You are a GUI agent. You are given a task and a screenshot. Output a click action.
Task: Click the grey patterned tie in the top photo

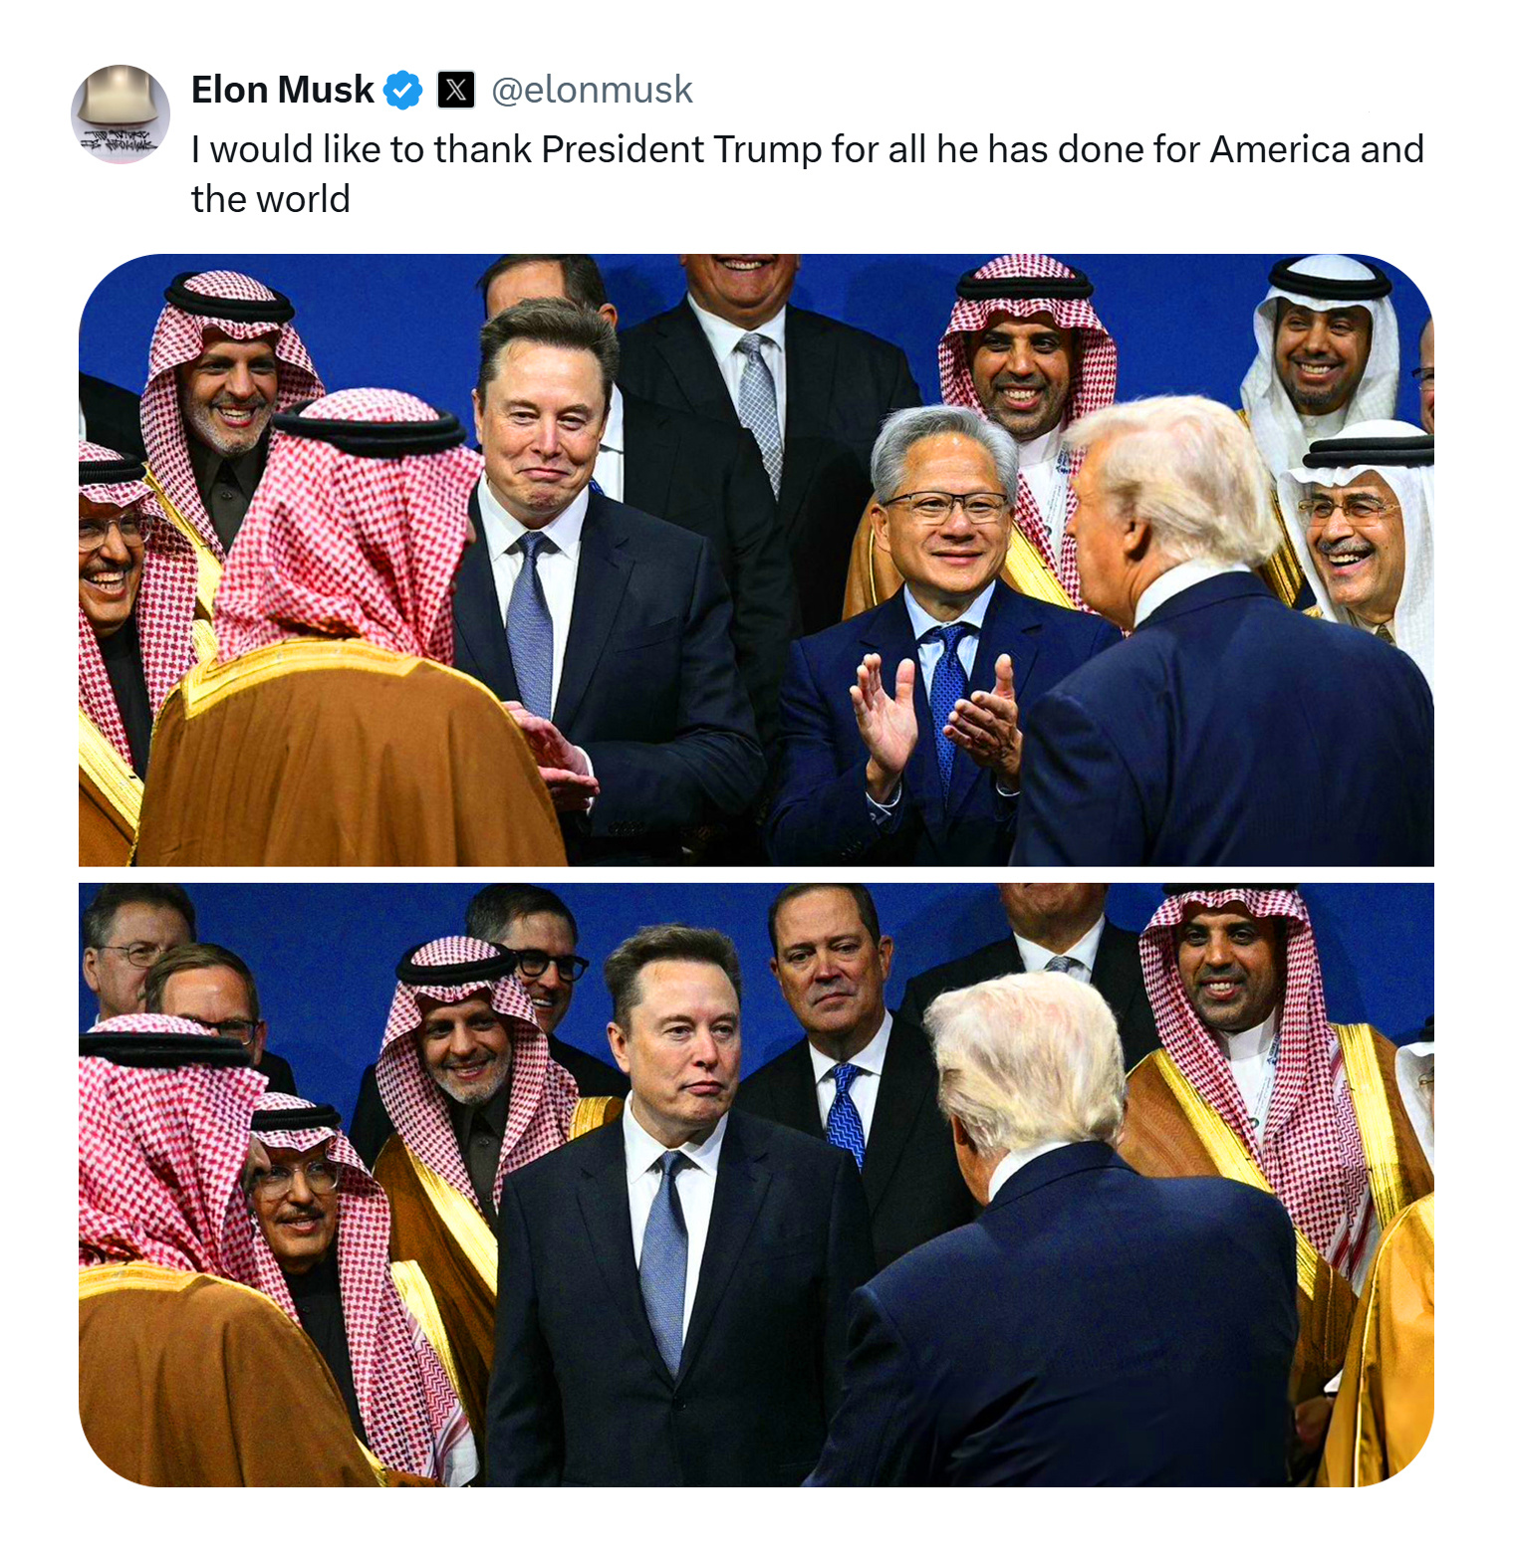(x=760, y=407)
